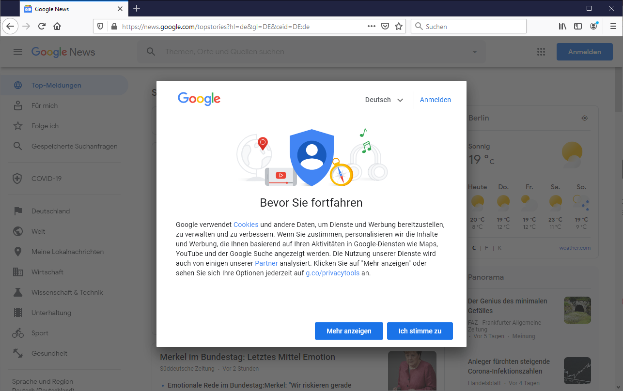Show site security padlock information

[114, 27]
